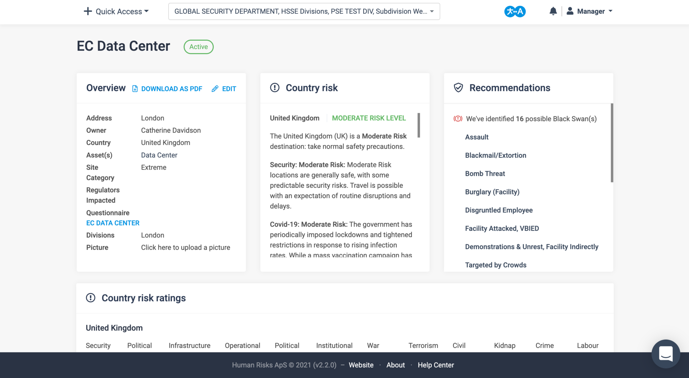Image resolution: width=689 pixels, height=378 pixels.
Task: Click the Country risk ratings icon
Action: 90,298
